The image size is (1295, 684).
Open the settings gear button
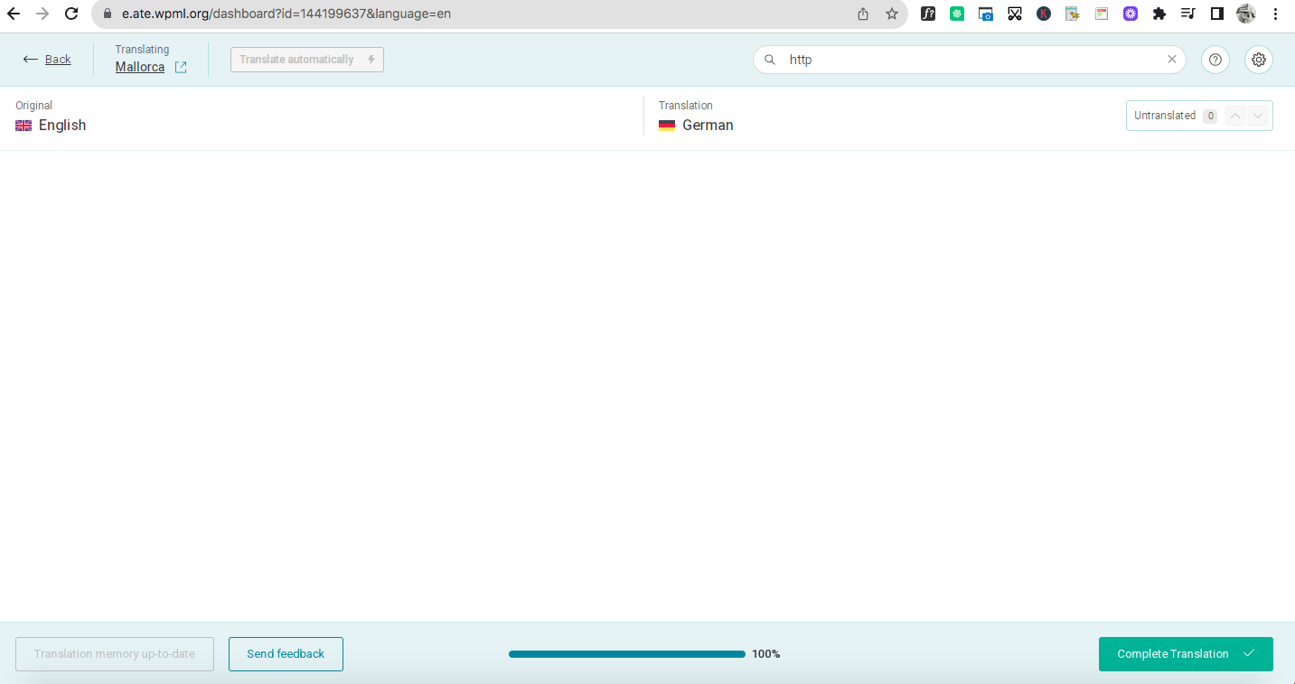point(1259,60)
